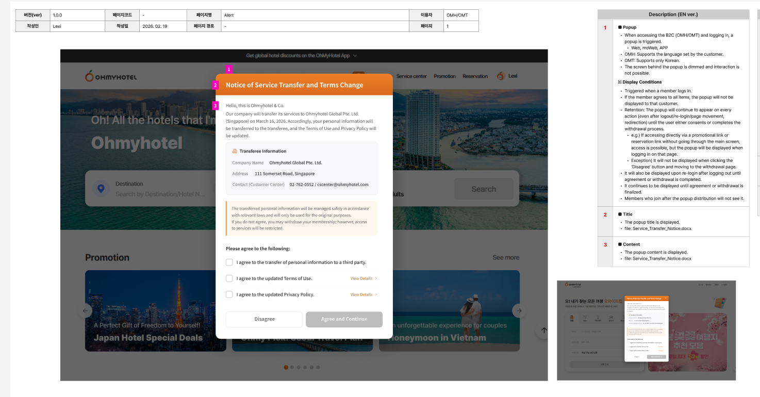Click the contact '02-762-0552 / cscenter@ohmyhotel.com'
The image size is (760, 397).
[329, 185]
